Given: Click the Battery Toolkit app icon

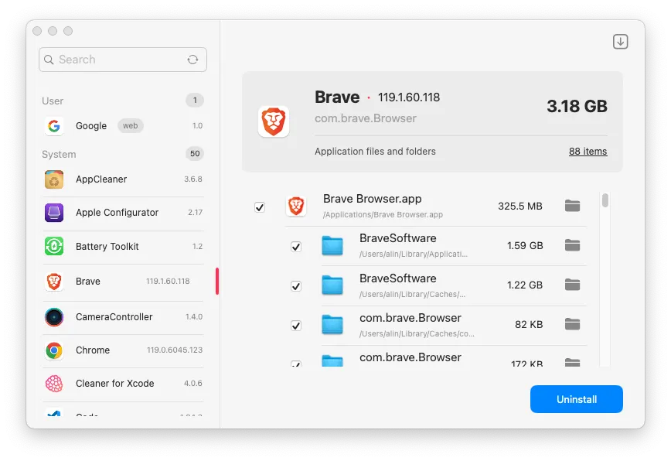Looking at the screenshot, I should point(54,246).
